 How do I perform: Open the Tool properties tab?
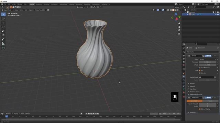184,48
